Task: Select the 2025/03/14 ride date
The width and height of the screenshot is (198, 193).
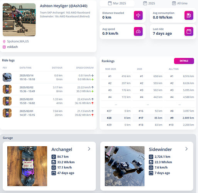Action: pyautogui.click(x=27, y=76)
